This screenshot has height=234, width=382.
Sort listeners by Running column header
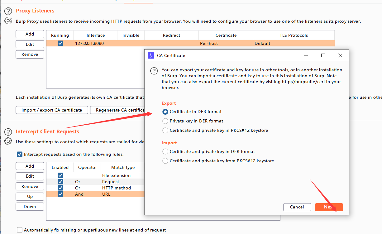[x=60, y=35]
